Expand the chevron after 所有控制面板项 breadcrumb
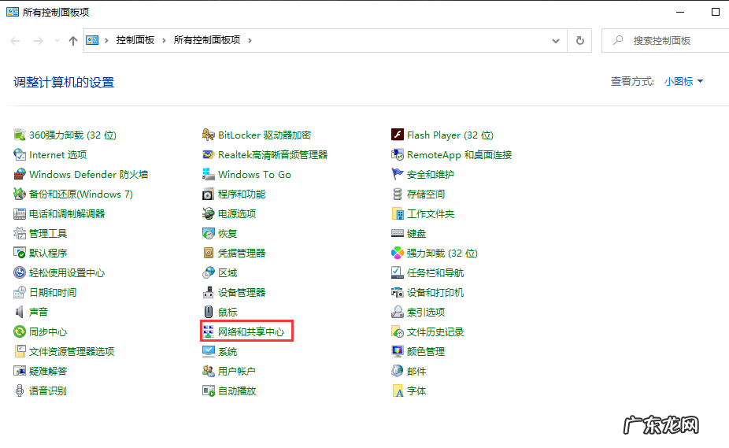 tap(250, 40)
